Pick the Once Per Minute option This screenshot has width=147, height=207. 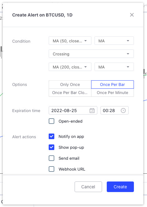(x=112, y=93)
